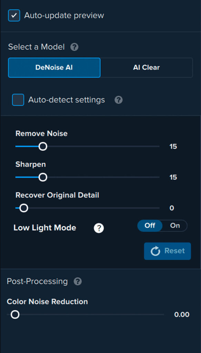201x353 pixels.
Task: Click the Reset button
Action: (x=168, y=251)
